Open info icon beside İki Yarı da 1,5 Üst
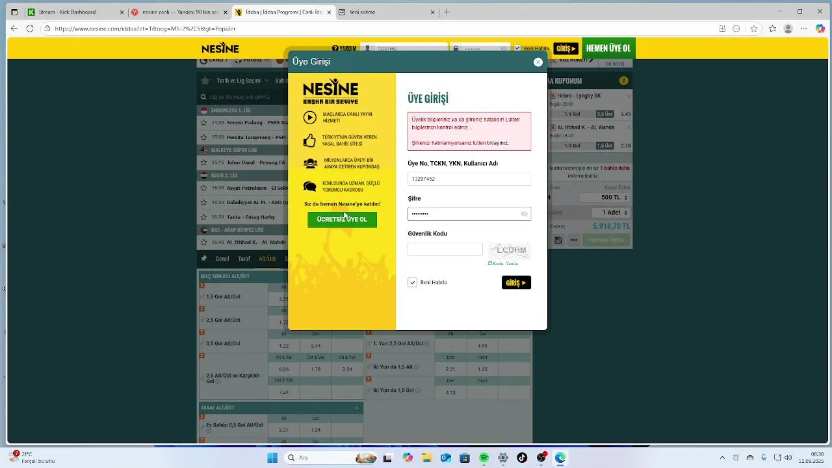832x468 pixels. (x=417, y=391)
